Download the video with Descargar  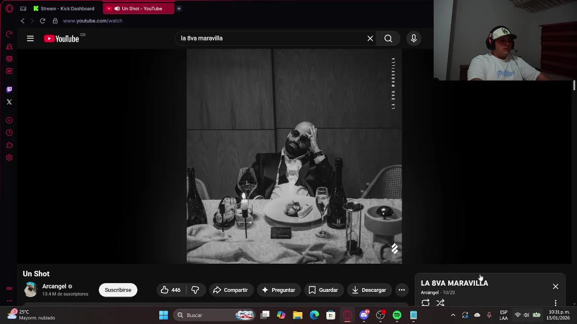[369, 290]
